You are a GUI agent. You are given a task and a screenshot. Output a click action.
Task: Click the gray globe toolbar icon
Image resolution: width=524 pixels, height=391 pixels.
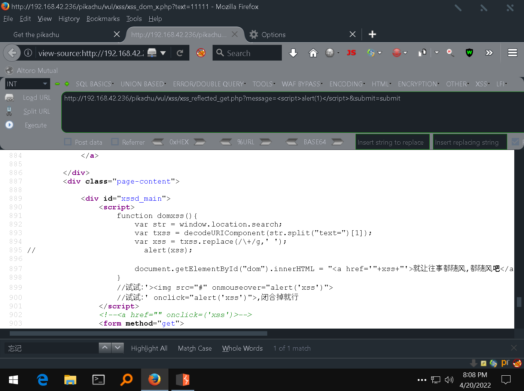pos(330,53)
